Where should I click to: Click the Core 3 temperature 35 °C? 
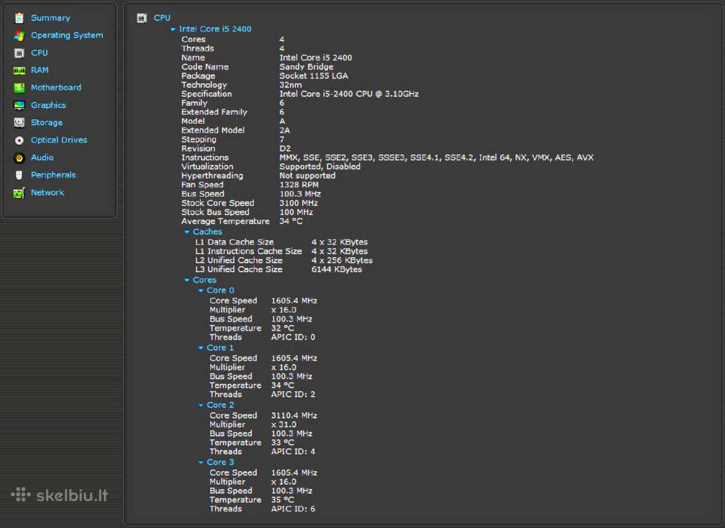pos(283,500)
